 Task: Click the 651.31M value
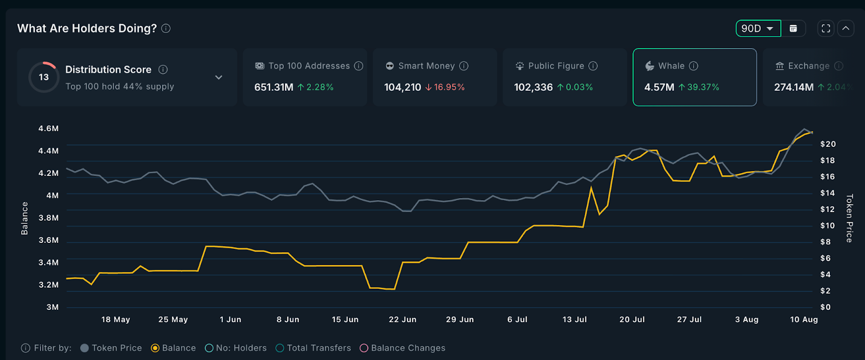(274, 87)
